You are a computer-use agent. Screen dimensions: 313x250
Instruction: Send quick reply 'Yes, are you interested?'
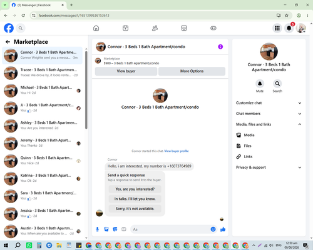point(135,189)
